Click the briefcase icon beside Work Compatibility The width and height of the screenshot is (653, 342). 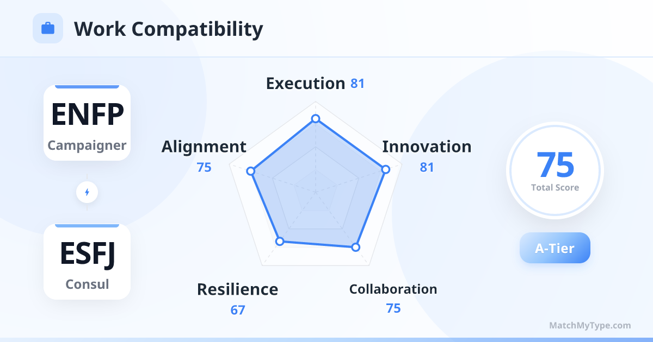click(48, 28)
